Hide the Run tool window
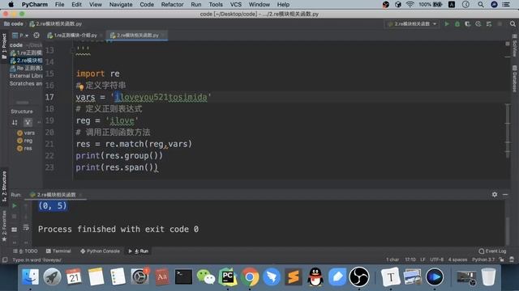This screenshot has width=519, height=291. 505,195
